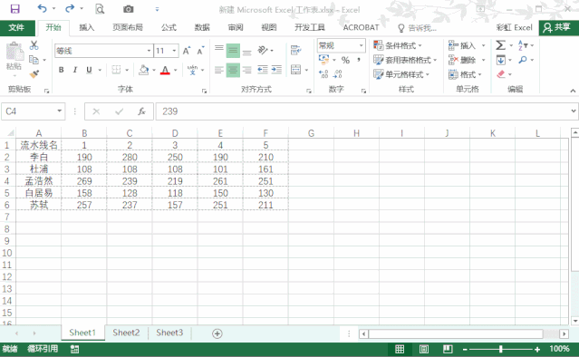Decrease indent in alignment group
This screenshot has height=357, width=579.
pyautogui.click(x=263, y=70)
